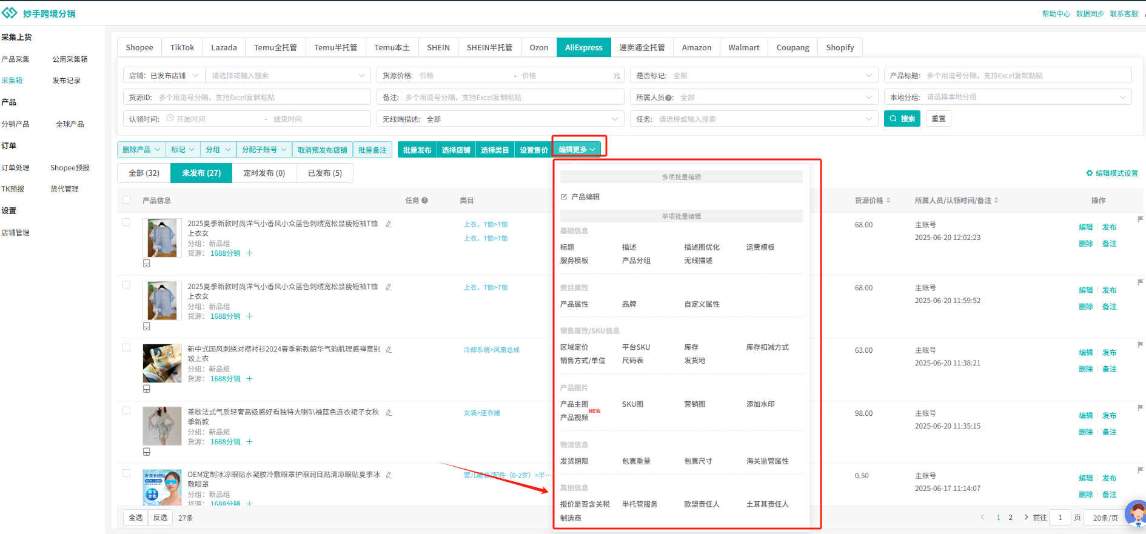Screen dimensions: 1146x534
Task: Go to page 2 in pagination
Action: pyautogui.click(x=1010, y=518)
